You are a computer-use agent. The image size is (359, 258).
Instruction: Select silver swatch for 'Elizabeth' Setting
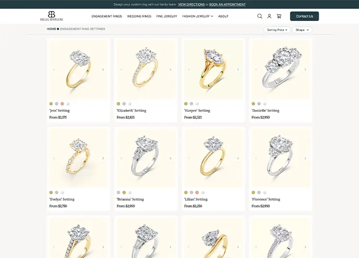124,104
